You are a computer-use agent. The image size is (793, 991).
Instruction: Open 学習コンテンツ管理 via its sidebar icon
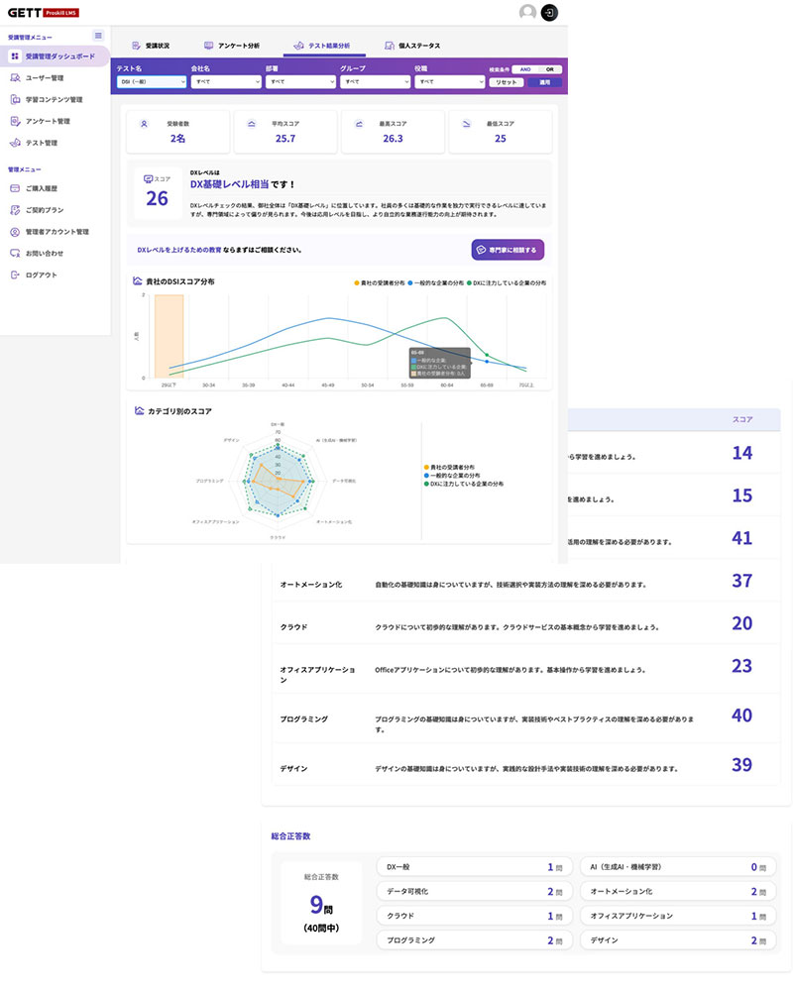[15, 99]
